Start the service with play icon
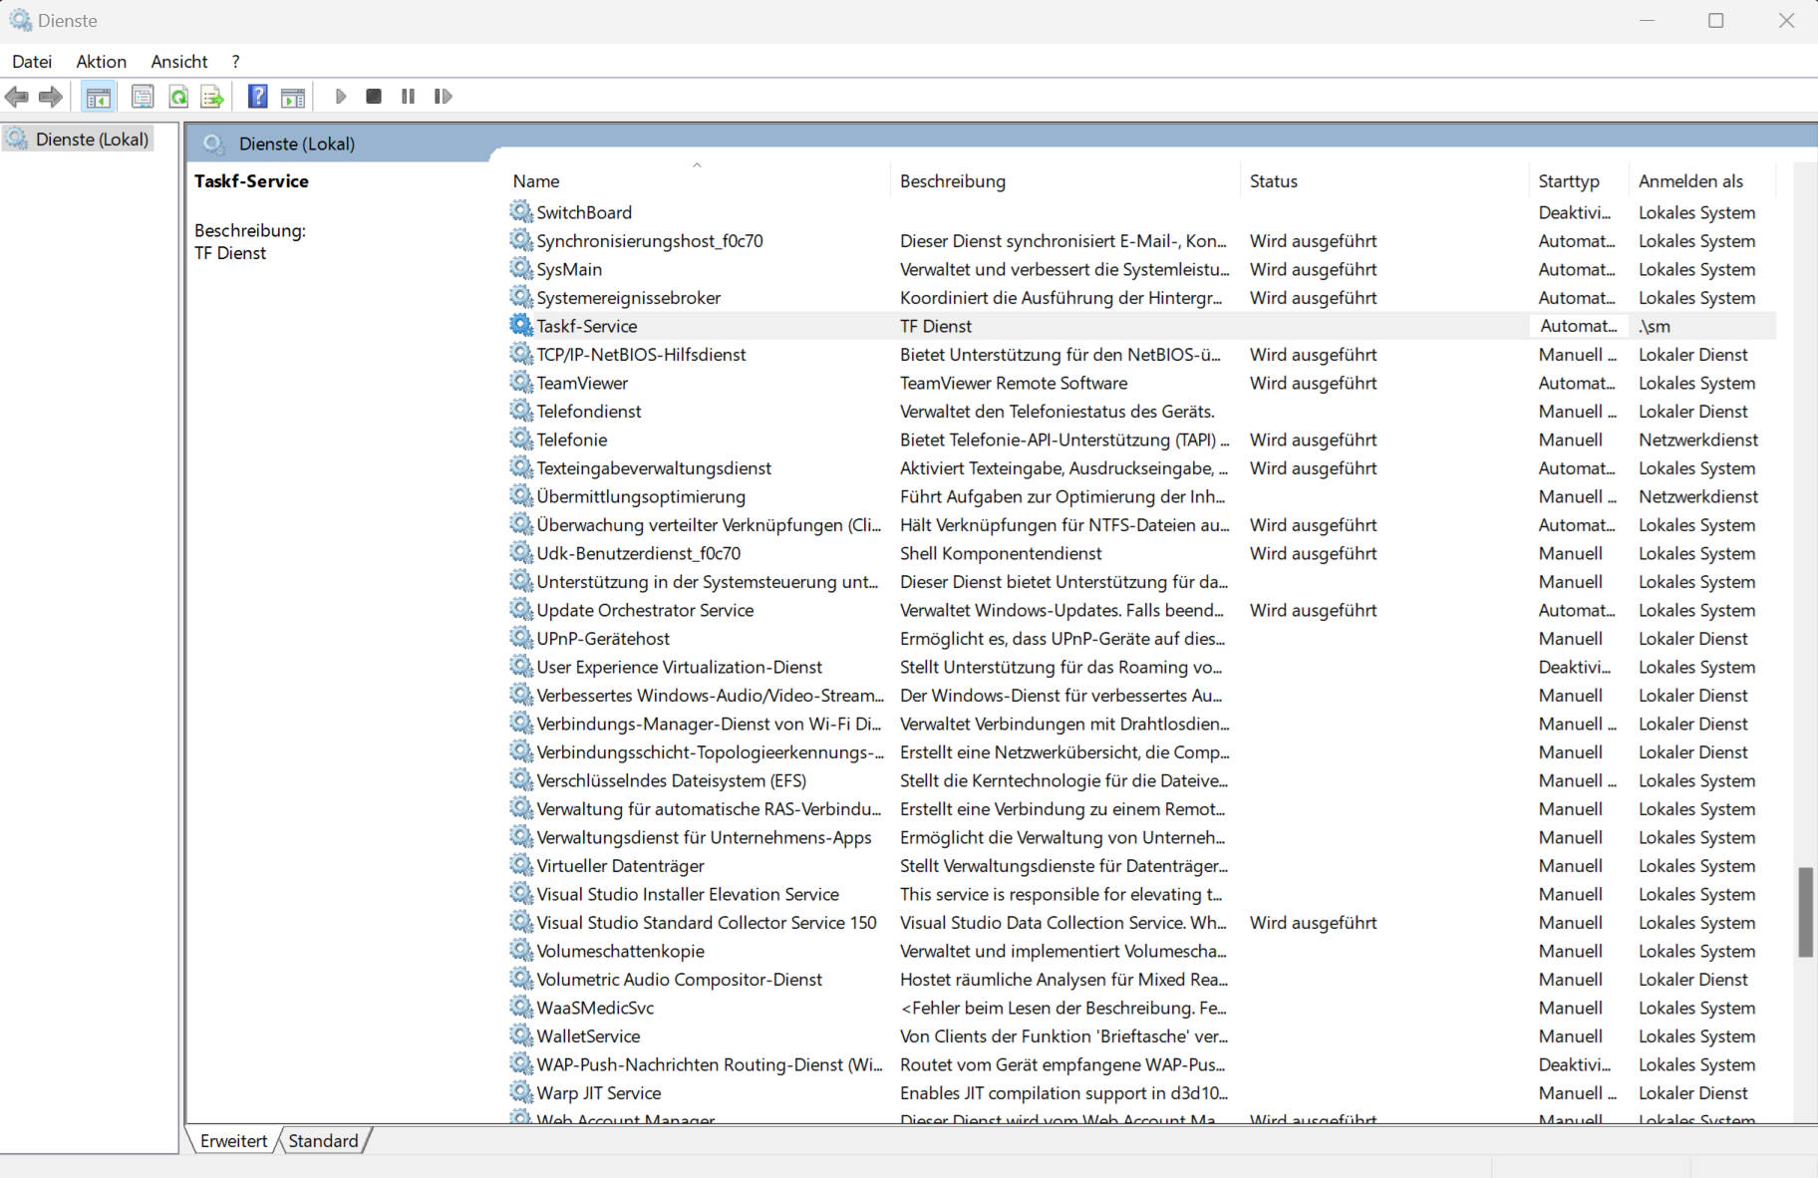1818x1178 pixels. [x=341, y=97]
